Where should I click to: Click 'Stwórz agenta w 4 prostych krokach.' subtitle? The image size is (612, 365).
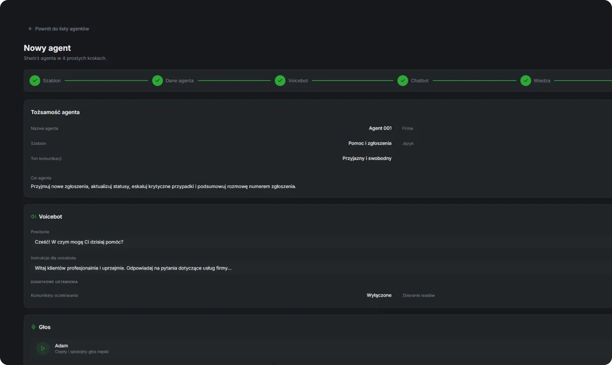click(65, 58)
